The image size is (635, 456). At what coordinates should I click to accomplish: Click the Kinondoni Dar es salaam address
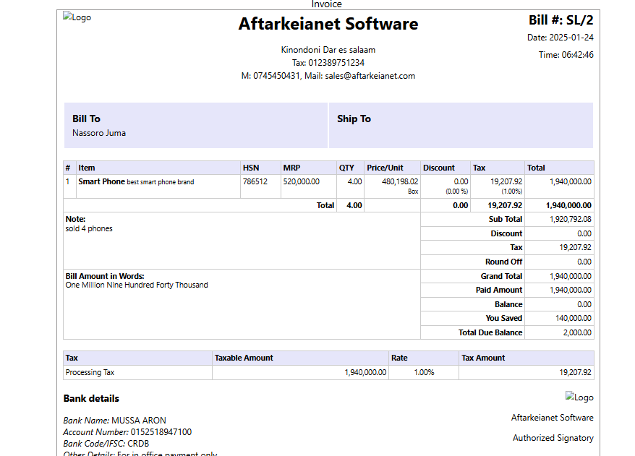click(x=328, y=50)
